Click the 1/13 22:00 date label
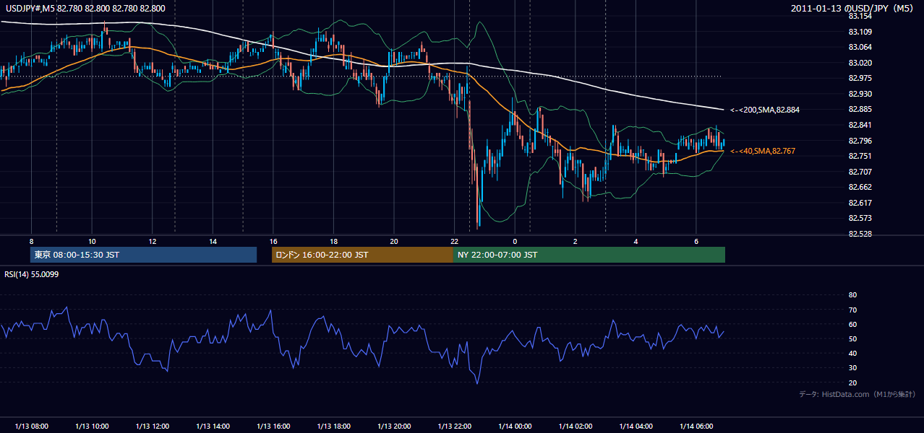This screenshot has width=924, height=433. [x=454, y=427]
